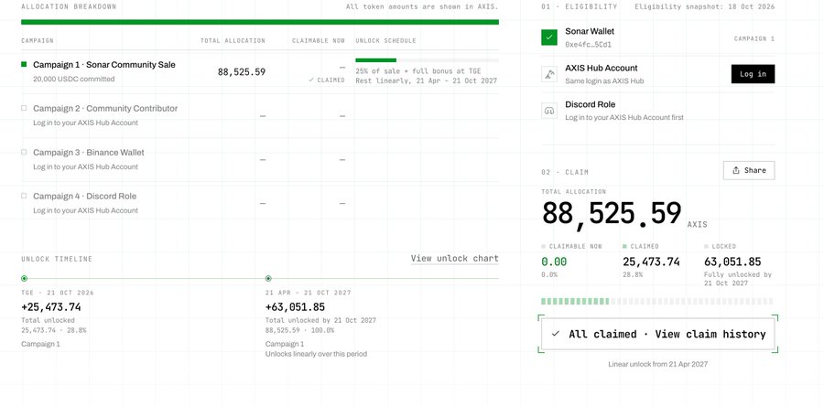Click the claimable now value 0.00

point(554,262)
